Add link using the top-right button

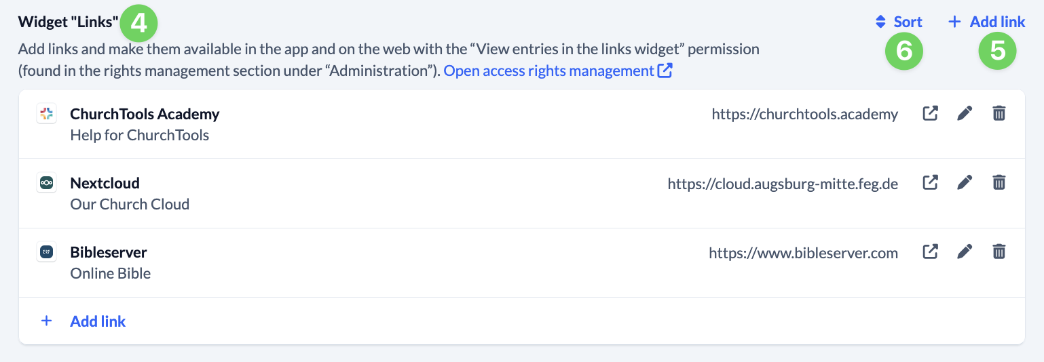987,22
